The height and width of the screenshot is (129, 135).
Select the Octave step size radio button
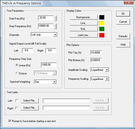coord(17,73)
